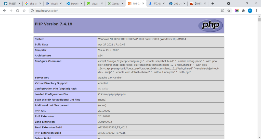
Task: Click the Zend Extension value 320190902
Action: [105, 122]
